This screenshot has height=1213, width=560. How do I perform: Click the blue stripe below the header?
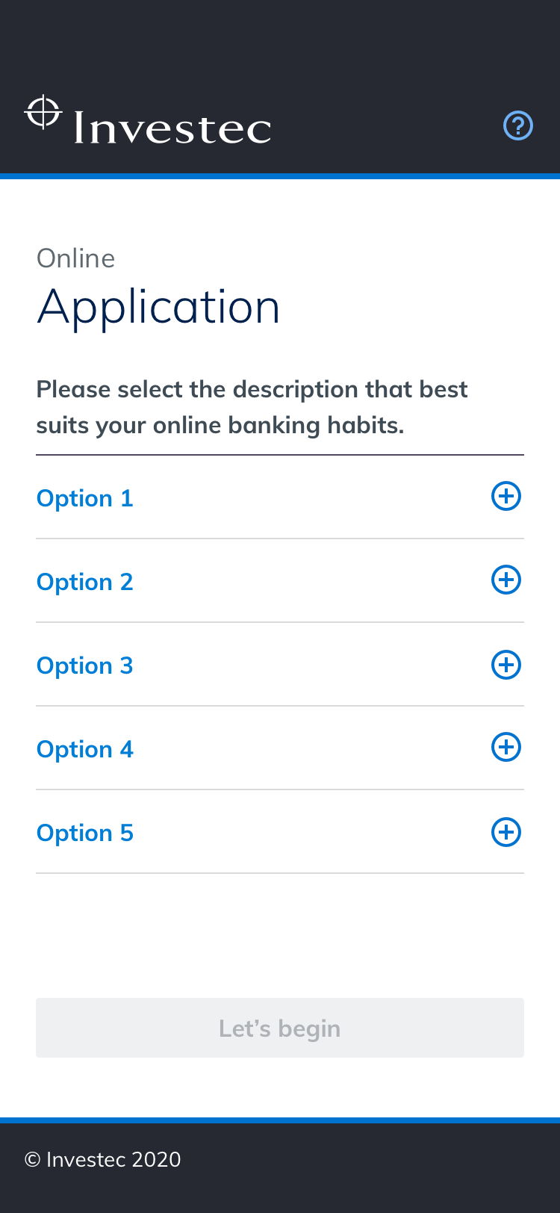280,176
